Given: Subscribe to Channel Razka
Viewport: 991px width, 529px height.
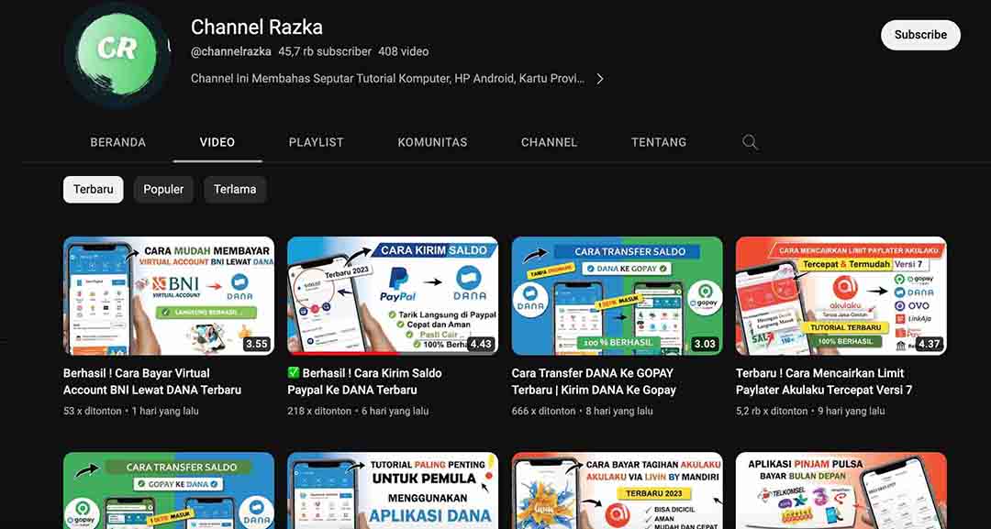Looking at the screenshot, I should 920,35.
